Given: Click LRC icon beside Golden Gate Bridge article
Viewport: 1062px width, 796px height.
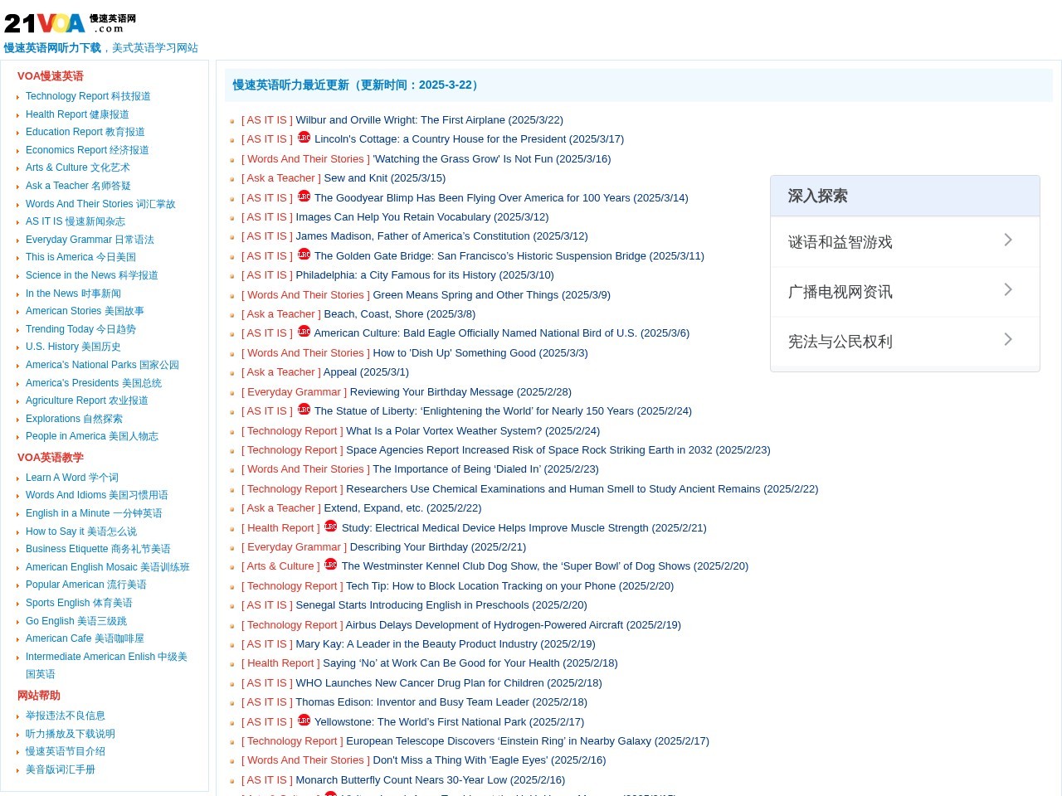Looking at the screenshot, I should tap(304, 255).
